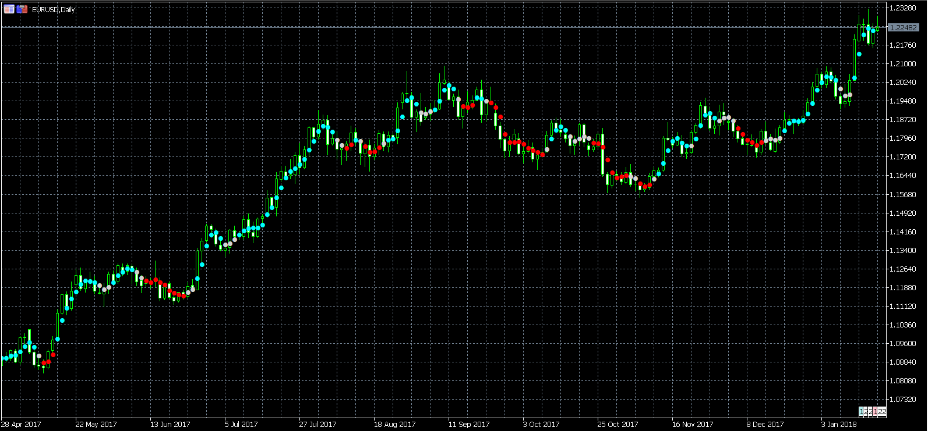Open the one-click trading panel icon
This screenshot has height=431, width=928.
(22, 9)
